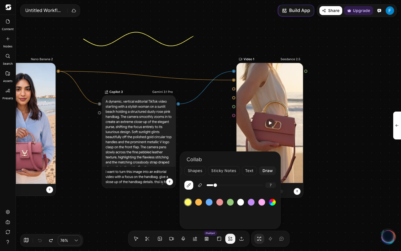This screenshot has height=251, width=401.
Task: Switch to the workflow connections mode
Action: (259, 239)
